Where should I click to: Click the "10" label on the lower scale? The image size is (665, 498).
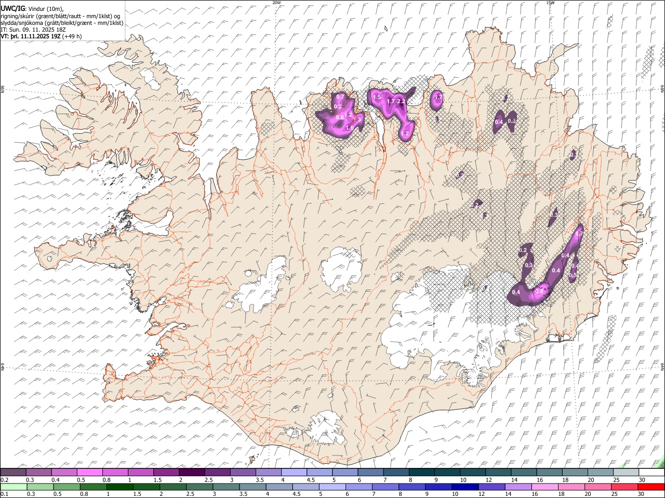click(x=455, y=494)
